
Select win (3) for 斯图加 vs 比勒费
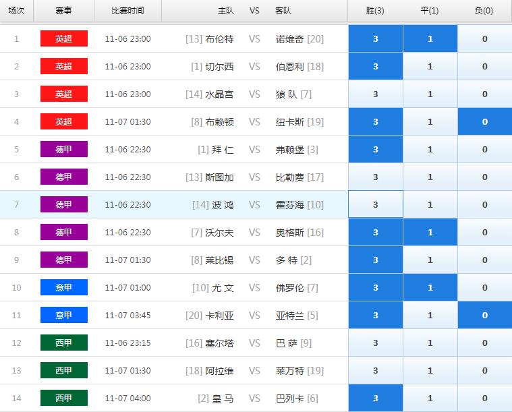coord(376,177)
